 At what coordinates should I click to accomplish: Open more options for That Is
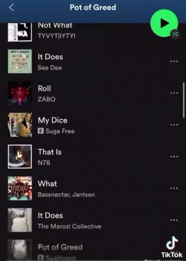point(174,156)
